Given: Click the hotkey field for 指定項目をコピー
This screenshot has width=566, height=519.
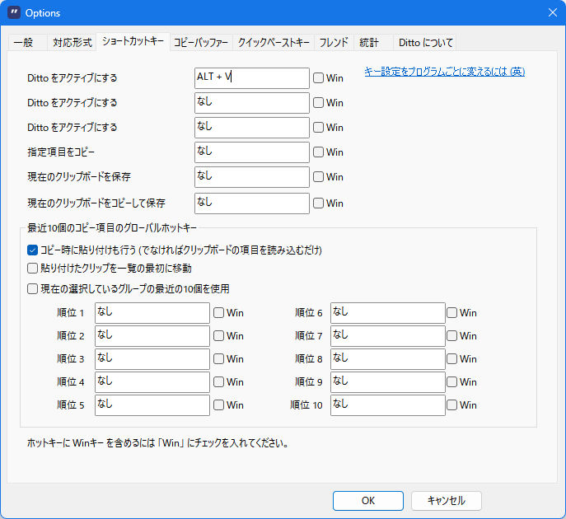Looking at the screenshot, I should [251, 152].
